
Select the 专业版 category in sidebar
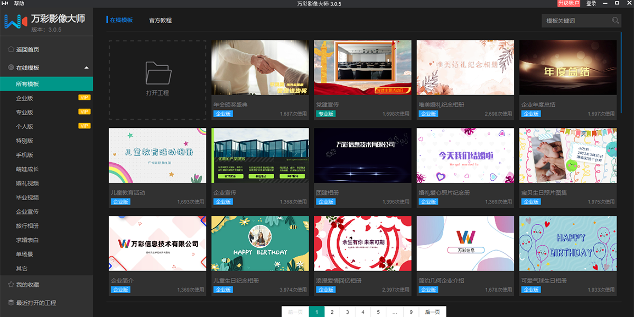(x=25, y=112)
